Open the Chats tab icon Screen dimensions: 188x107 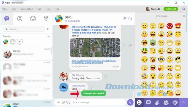(x=7, y=19)
